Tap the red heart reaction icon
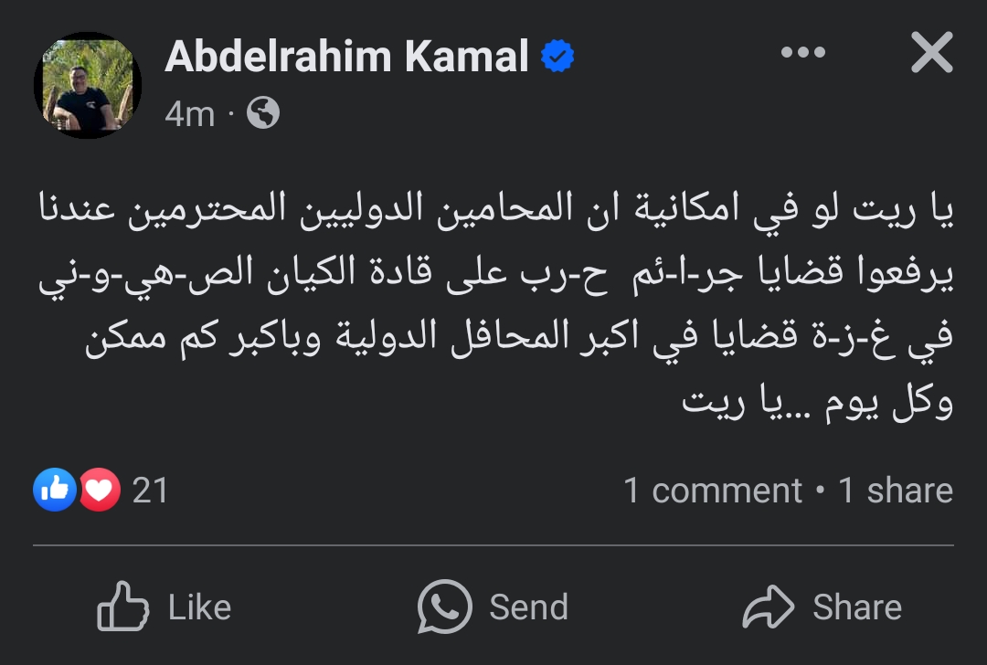Screen dimensions: 987x665 click(x=99, y=491)
